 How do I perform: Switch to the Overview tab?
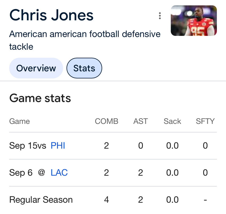tap(36, 68)
